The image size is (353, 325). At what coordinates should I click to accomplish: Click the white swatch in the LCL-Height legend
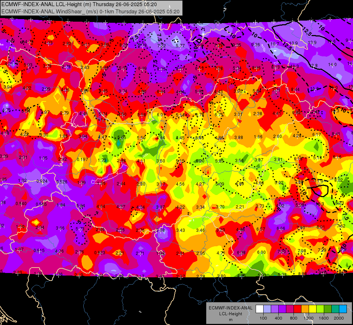(260, 309)
